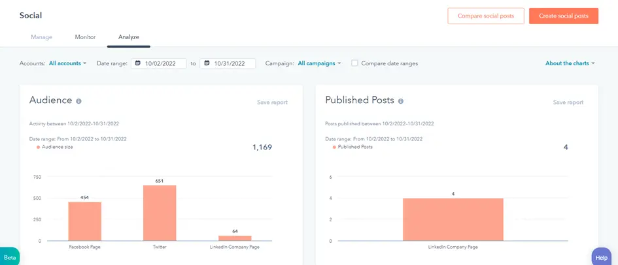Open the Help chat bubble

602,257
